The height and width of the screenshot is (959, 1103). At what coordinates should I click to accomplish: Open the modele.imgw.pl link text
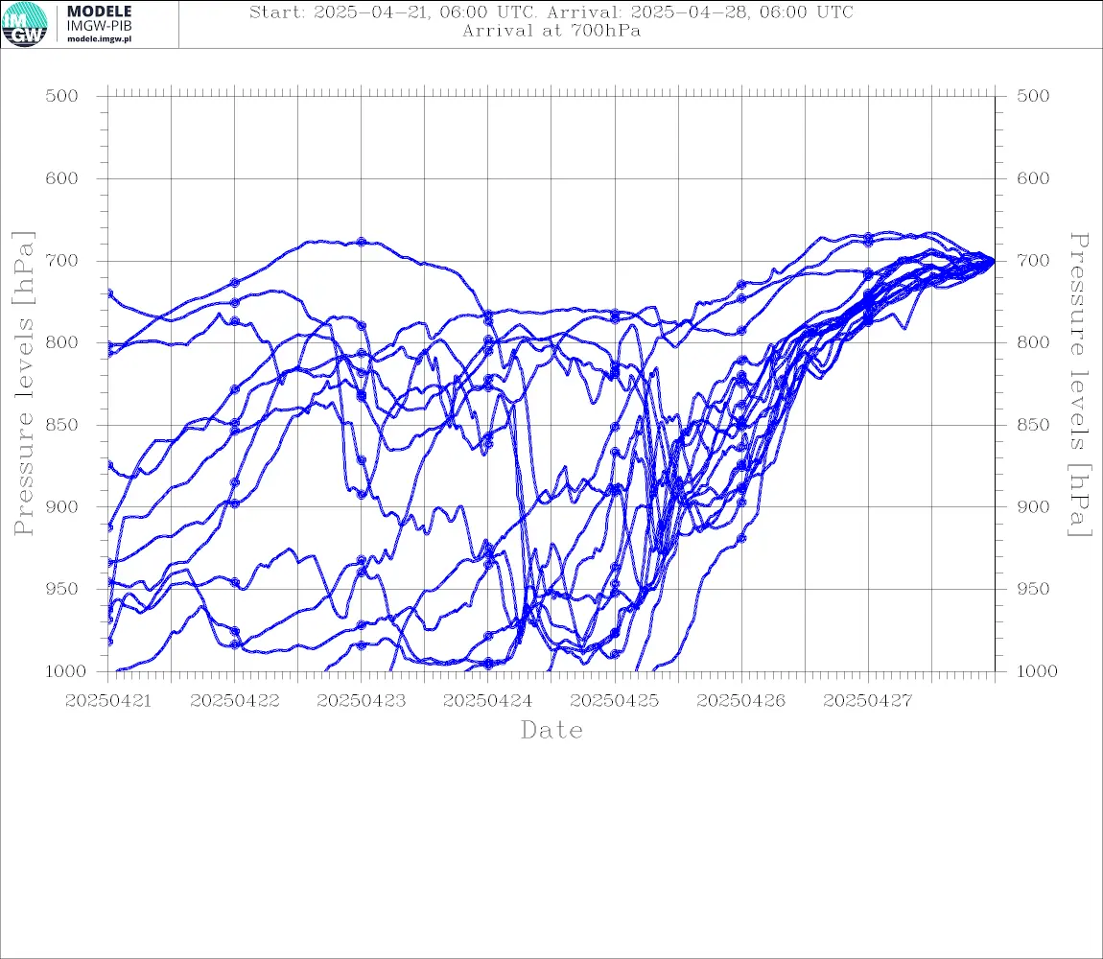click(99, 39)
